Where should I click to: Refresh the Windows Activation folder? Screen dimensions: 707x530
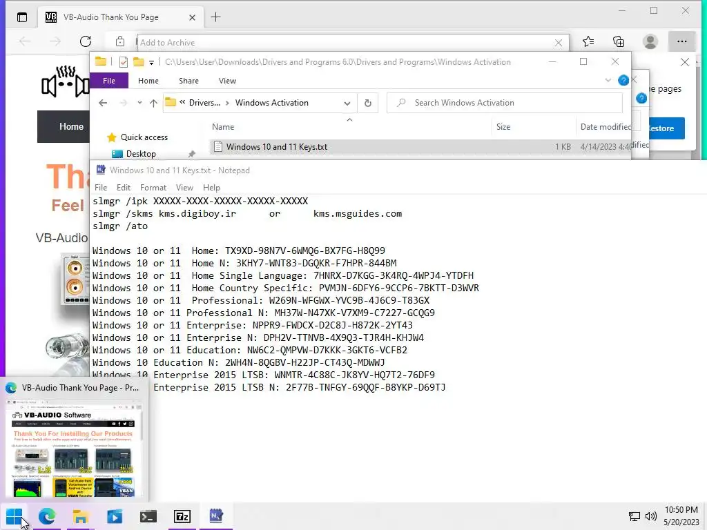click(368, 103)
